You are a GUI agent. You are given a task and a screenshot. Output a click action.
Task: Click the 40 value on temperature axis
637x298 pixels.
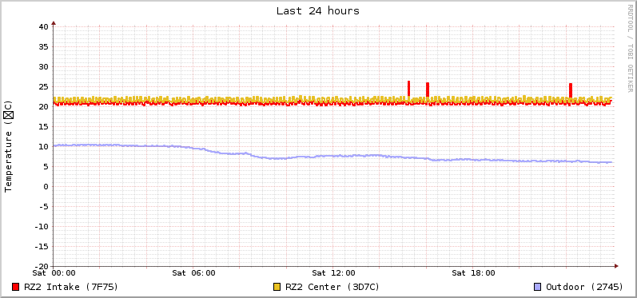pos(43,27)
